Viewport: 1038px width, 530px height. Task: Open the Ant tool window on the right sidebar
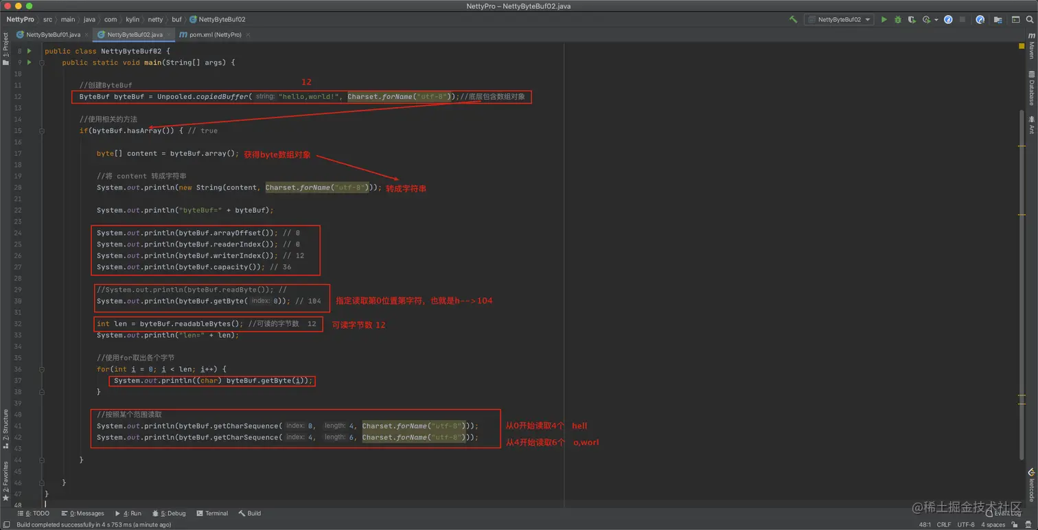tap(1031, 125)
